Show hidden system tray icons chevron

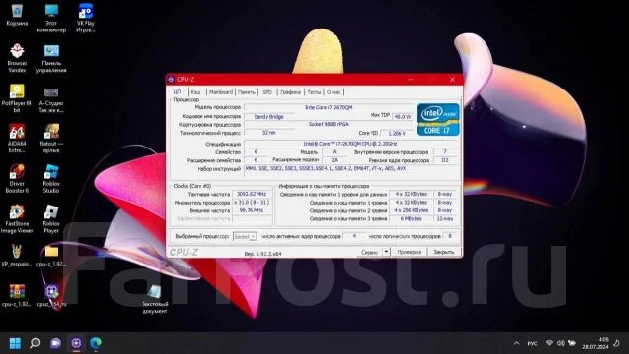click(x=516, y=343)
